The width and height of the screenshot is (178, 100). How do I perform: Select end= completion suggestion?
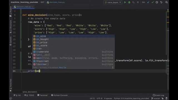(73, 49)
